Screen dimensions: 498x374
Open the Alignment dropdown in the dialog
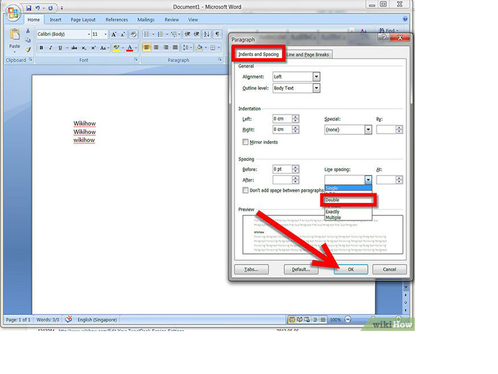click(x=316, y=77)
